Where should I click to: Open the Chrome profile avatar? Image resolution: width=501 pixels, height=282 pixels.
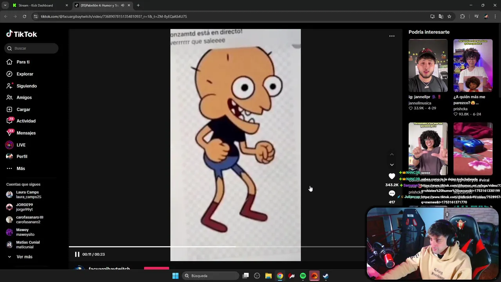coord(486,16)
